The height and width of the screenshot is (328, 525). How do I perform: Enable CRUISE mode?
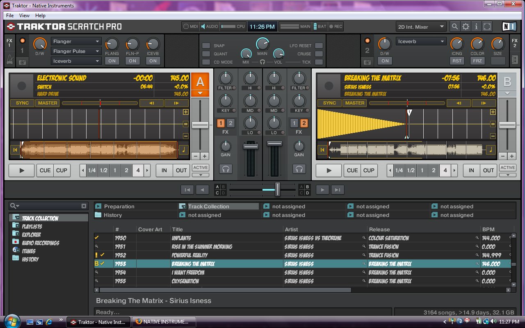[x=319, y=54]
